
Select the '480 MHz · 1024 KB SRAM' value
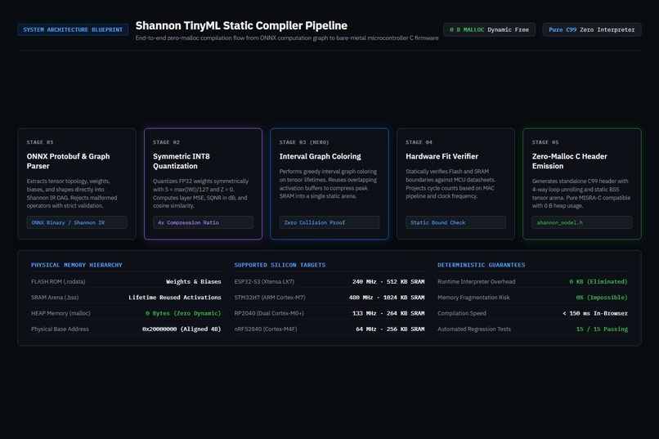click(387, 298)
